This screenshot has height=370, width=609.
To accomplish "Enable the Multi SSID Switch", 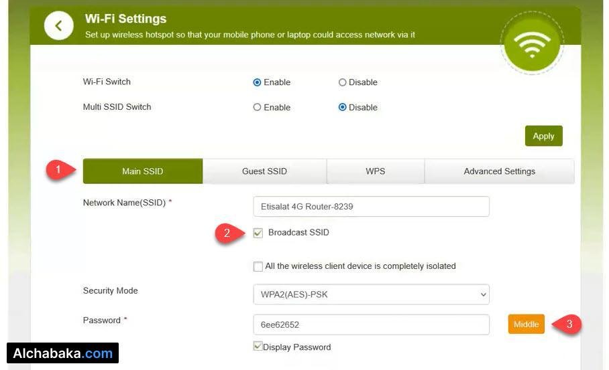I will 257,107.
